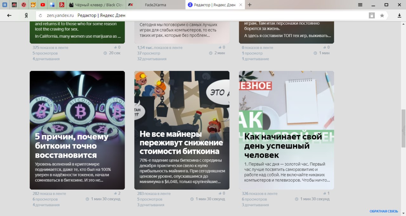406x216 pixels.
Task: Click '37 просмотр' stat
Action: [148, 53]
